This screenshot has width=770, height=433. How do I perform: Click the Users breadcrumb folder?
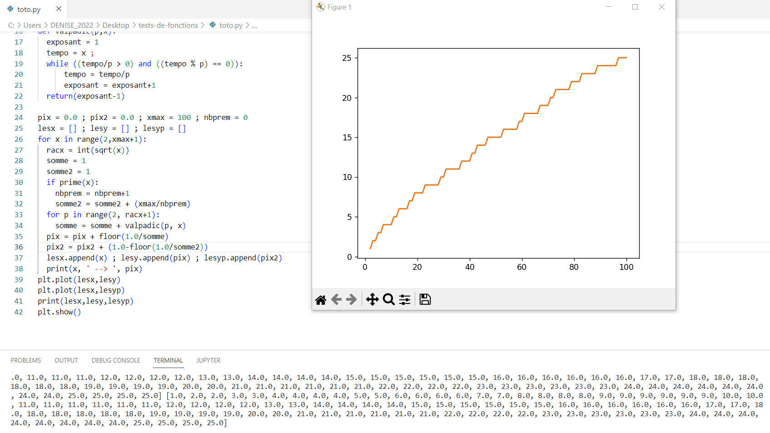click(32, 25)
